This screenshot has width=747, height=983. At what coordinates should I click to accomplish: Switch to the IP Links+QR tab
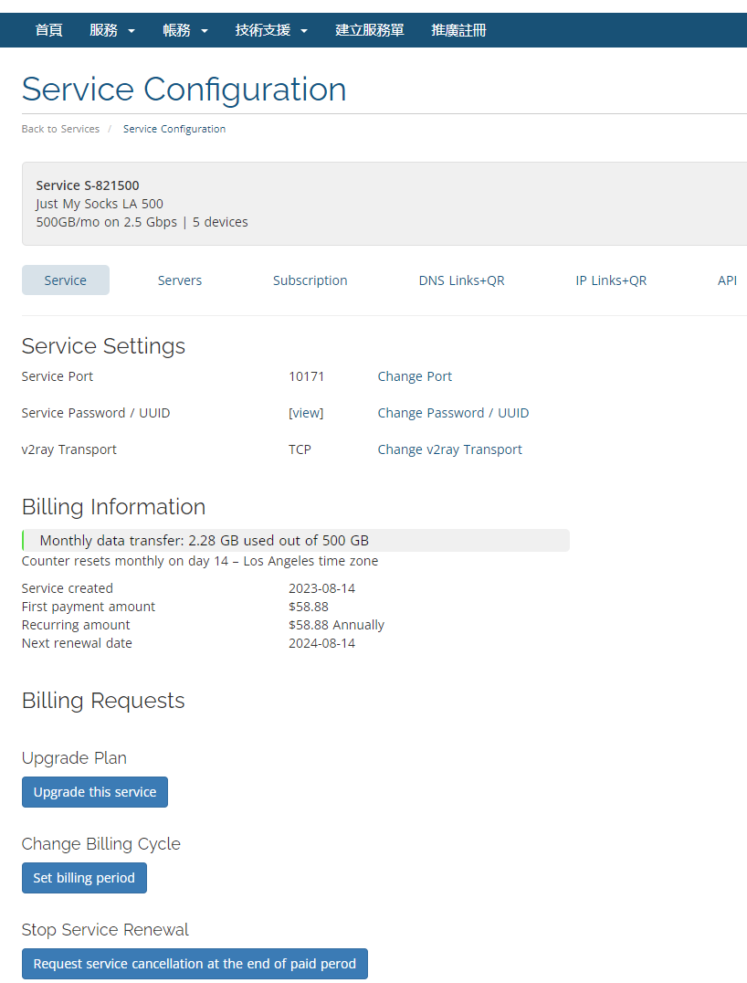pos(611,280)
